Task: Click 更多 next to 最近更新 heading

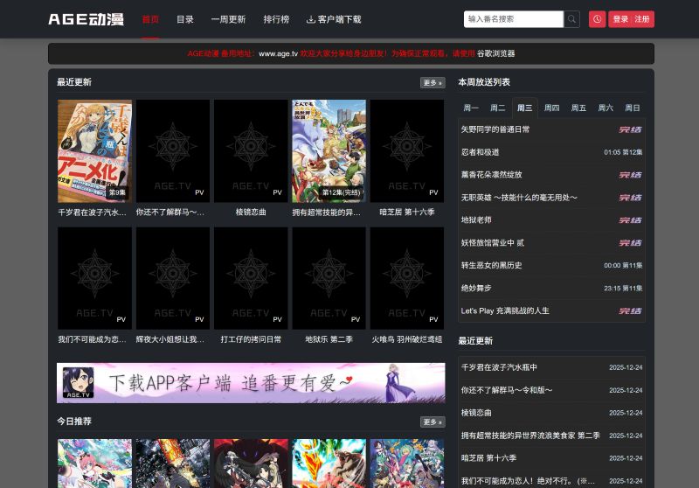Action: (433, 82)
